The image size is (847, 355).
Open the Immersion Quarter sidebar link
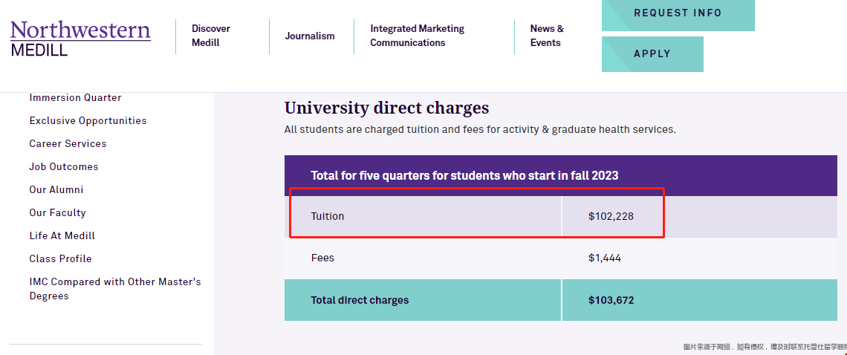[75, 98]
